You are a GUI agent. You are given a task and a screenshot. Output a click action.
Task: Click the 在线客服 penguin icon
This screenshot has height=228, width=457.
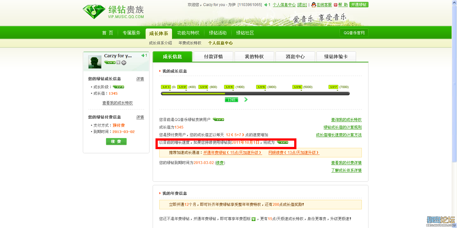314,5
